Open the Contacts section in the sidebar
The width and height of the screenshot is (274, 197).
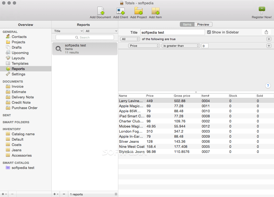click(18, 37)
